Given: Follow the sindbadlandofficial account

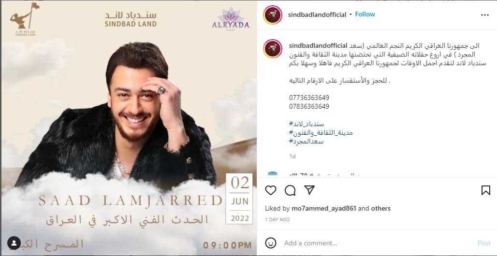Looking at the screenshot, I should click(365, 14).
